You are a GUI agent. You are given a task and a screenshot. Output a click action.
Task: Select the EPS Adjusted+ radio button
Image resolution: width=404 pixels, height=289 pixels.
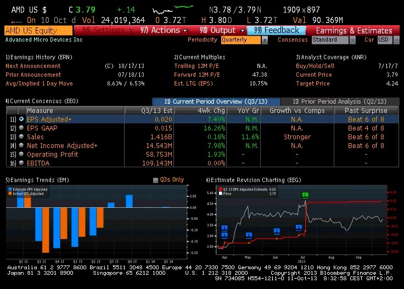(21, 119)
